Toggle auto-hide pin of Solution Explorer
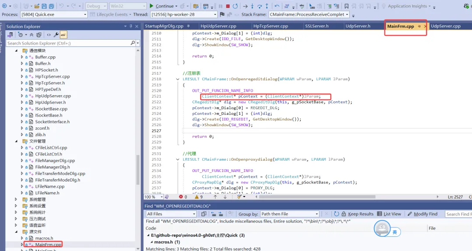This screenshot has height=251, width=472. coord(131,27)
